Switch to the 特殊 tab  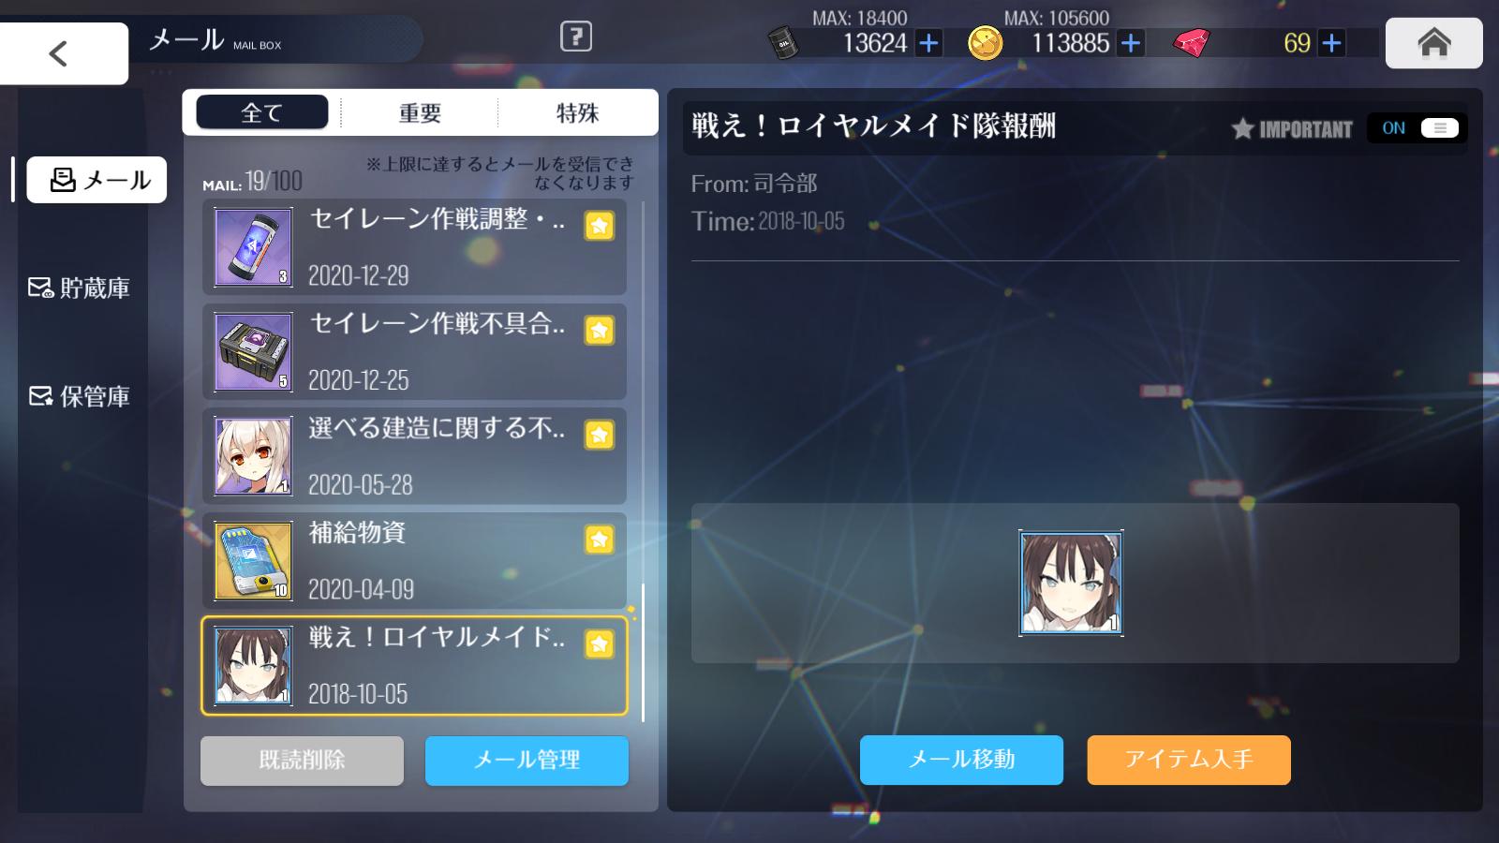pyautogui.click(x=577, y=112)
